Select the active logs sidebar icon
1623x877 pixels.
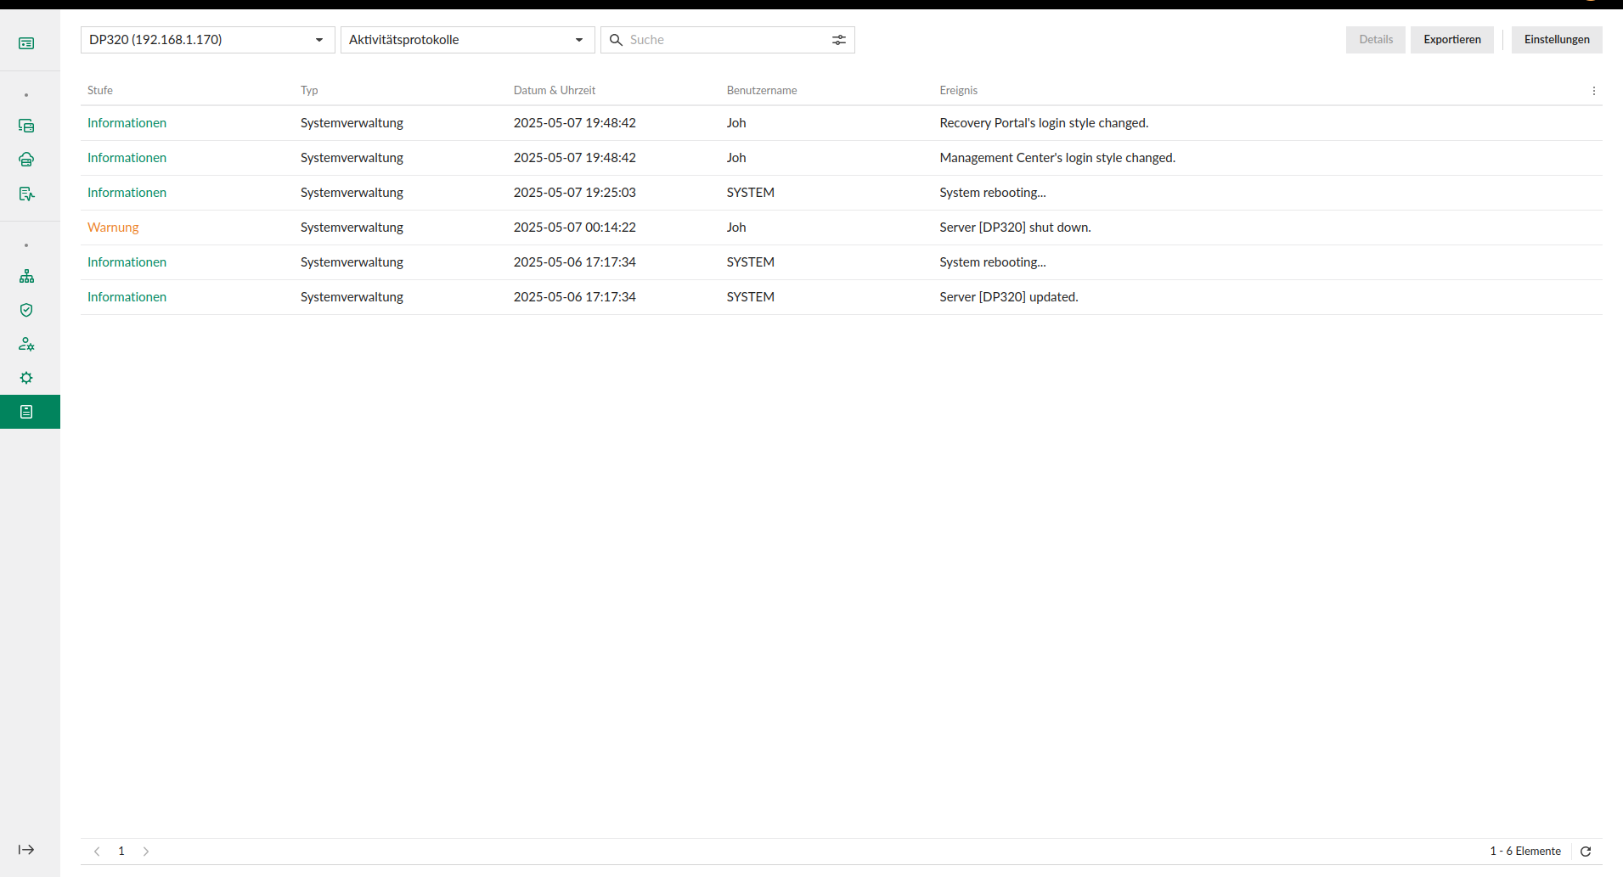coord(26,412)
